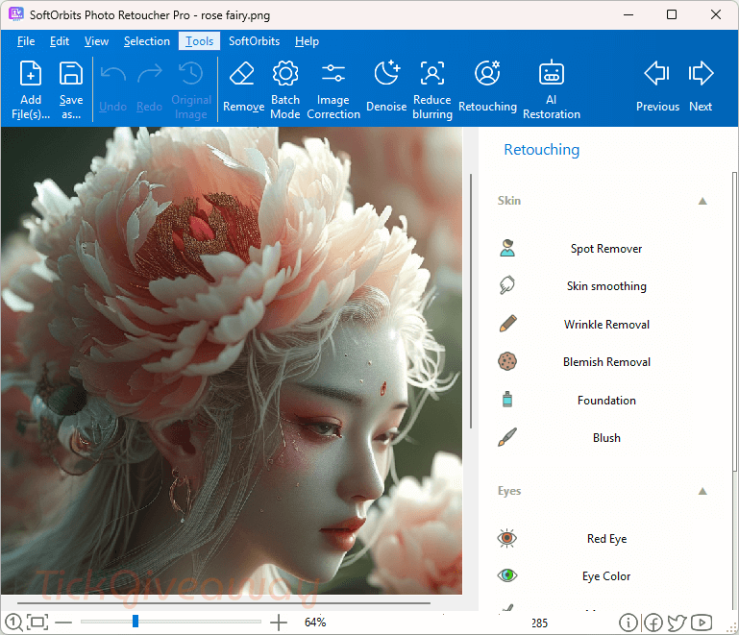The height and width of the screenshot is (635, 739).
Task: Open Image Correction sliders tool
Action: pyautogui.click(x=333, y=73)
